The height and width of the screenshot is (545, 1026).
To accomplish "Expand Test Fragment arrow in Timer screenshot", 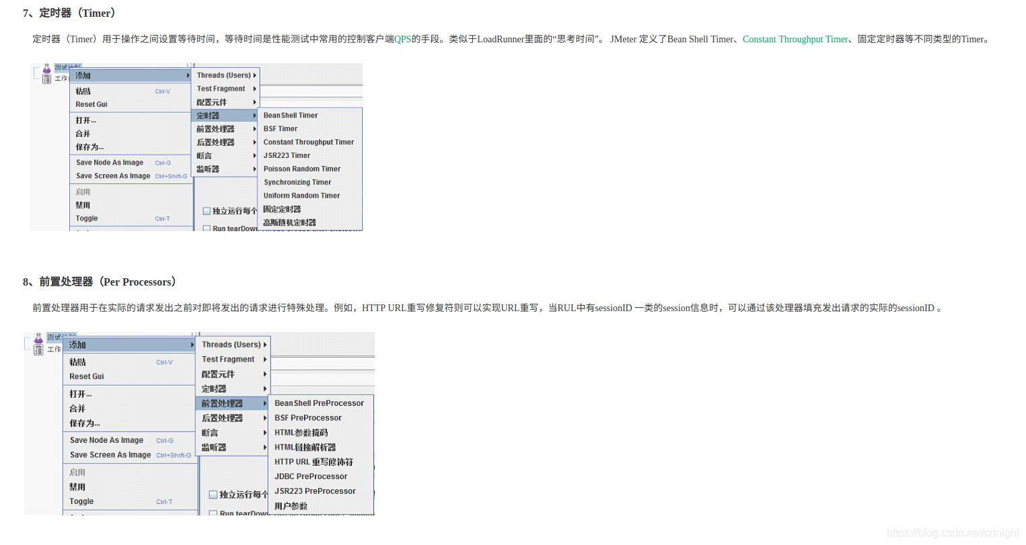I will coord(254,89).
